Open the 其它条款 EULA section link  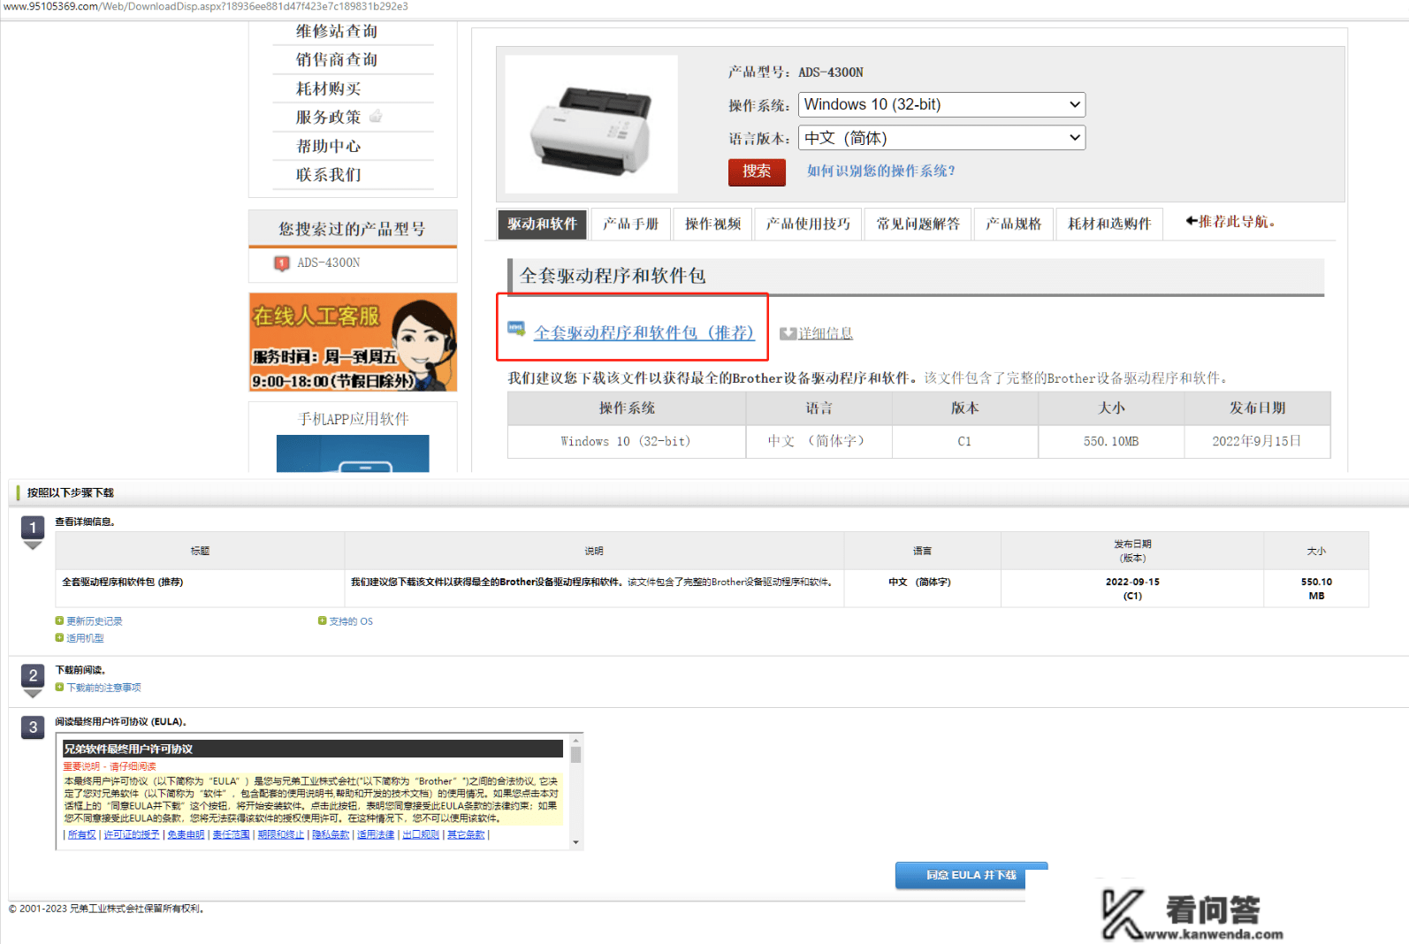[x=466, y=834]
